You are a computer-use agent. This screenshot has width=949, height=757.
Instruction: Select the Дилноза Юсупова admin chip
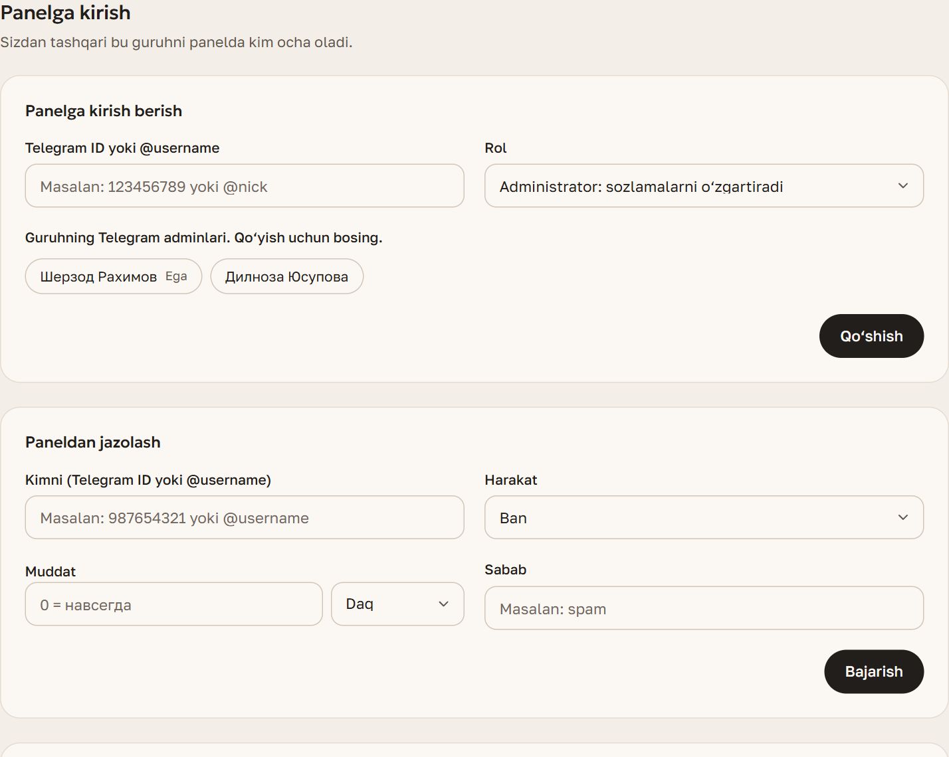pos(287,276)
